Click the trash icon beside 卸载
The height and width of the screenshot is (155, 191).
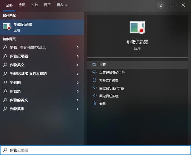click(x=94, y=103)
